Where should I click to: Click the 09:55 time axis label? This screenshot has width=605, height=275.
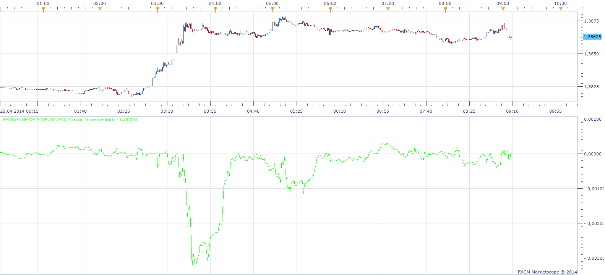[555, 111]
